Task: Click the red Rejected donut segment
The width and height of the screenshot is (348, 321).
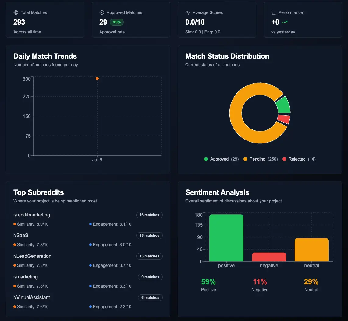Action: (284, 119)
